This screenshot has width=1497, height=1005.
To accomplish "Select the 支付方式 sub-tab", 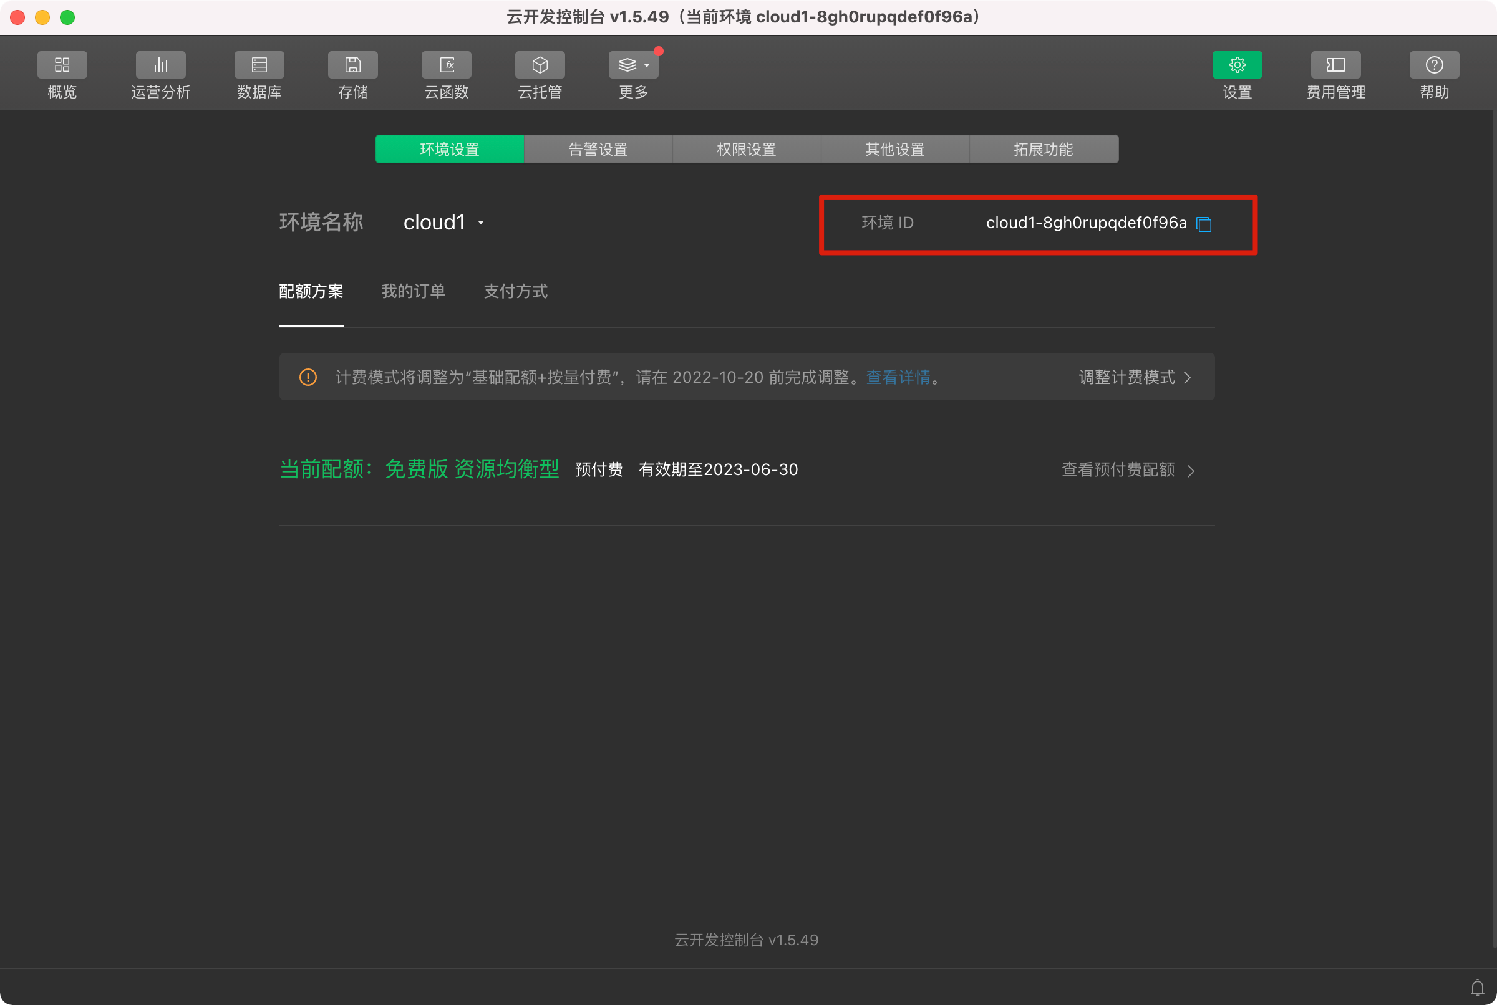I will point(515,292).
